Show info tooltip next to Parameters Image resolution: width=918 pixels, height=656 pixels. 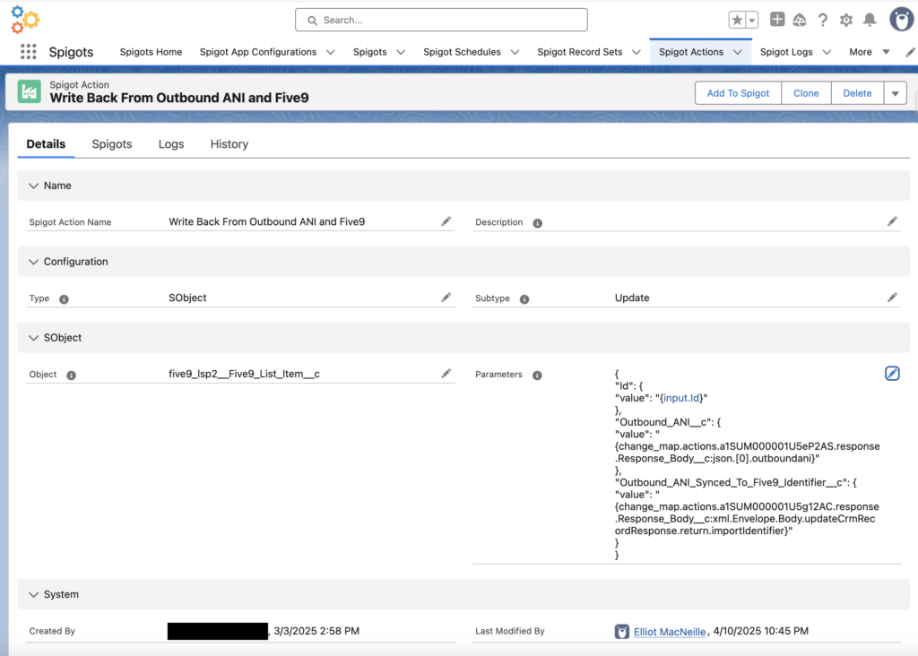pos(537,375)
